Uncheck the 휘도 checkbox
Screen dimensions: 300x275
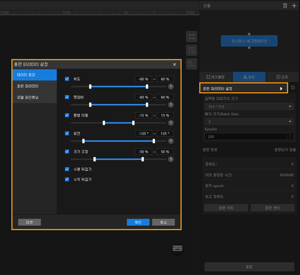click(x=67, y=79)
